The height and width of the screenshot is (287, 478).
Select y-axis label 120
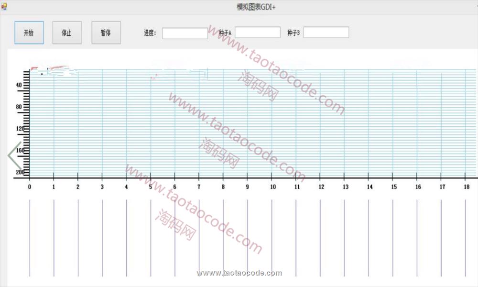[x=20, y=129]
